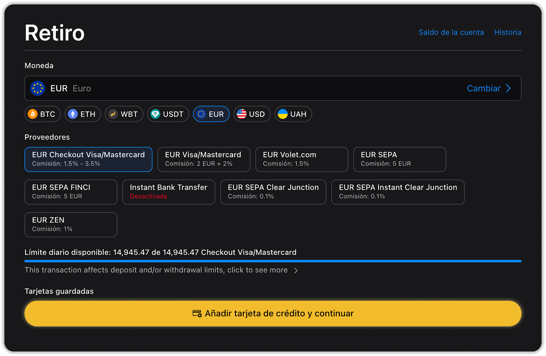Screen dimensions: 546x356
Task: Pick the WBT token icon
Action: [113, 114]
